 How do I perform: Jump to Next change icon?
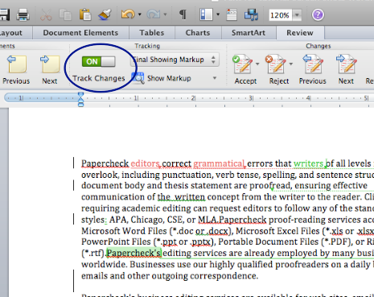tap(346, 64)
